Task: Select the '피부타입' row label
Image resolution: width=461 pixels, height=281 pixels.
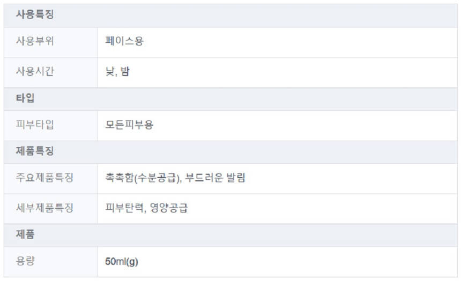Action: pyautogui.click(x=35, y=125)
